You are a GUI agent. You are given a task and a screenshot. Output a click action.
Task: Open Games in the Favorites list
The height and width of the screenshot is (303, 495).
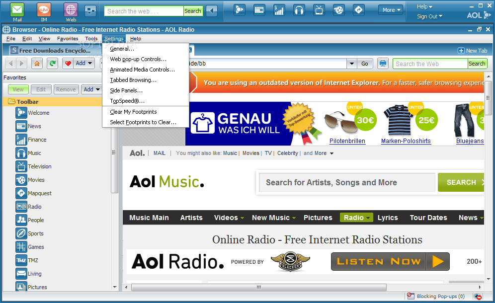(30, 247)
